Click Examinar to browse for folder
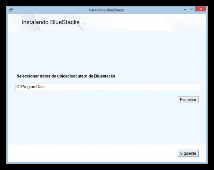This screenshot has width=214, height=170. click(188, 100)
